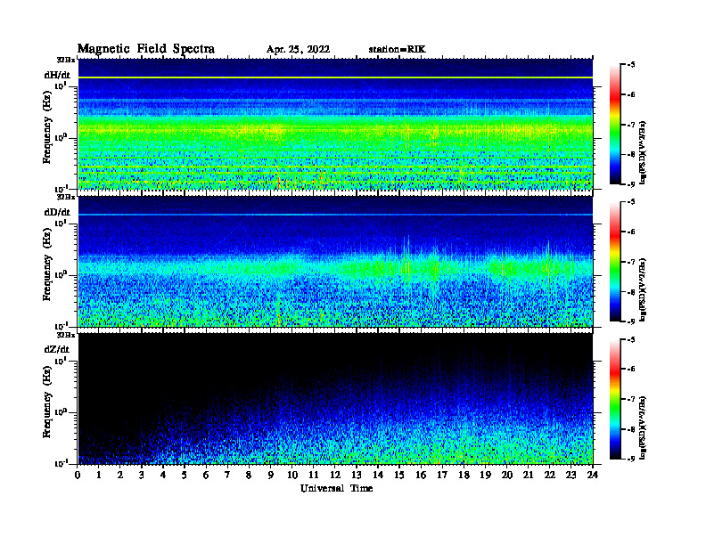Click hour 14 on the Universal Time axis
706x545 pixels.
click(x=378, y=475)
